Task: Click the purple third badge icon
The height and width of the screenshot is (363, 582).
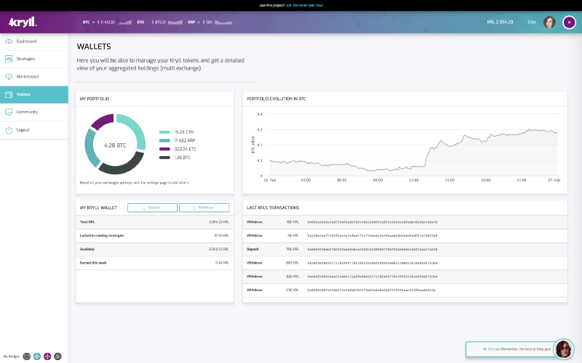Action: tap(47, 356)
